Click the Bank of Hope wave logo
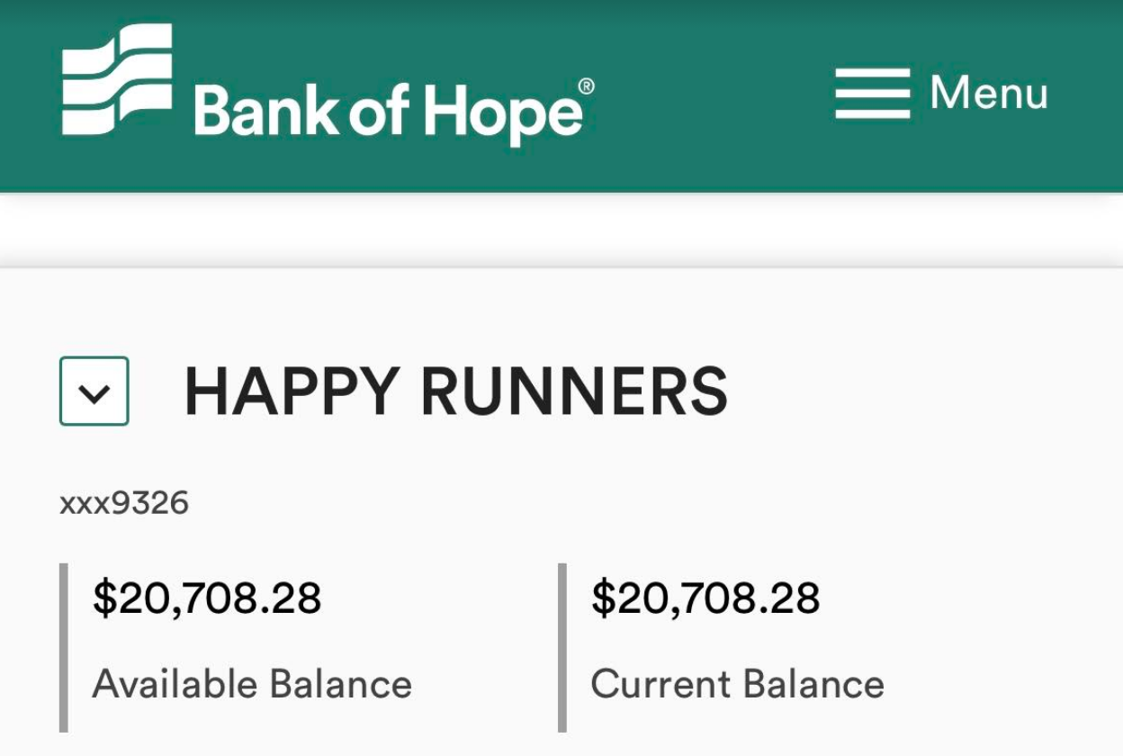The image size is (1123, 756). (117, 79)
